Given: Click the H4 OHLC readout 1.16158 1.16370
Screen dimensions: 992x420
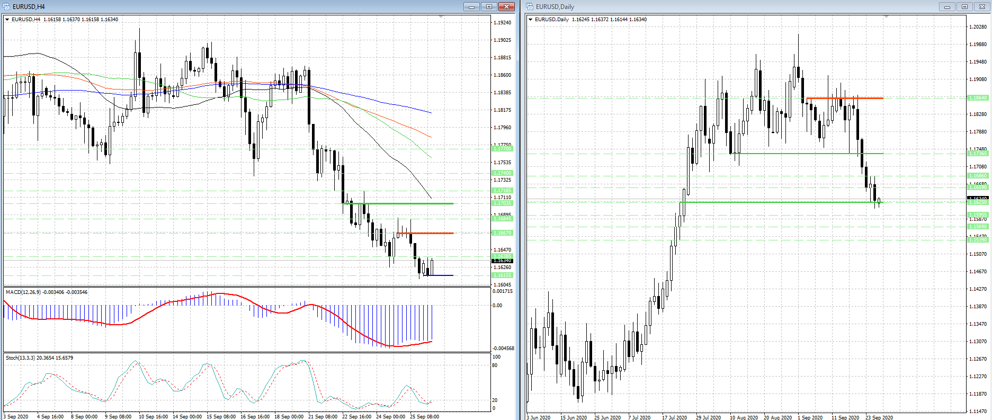Looking at the screenshot, I should tap(61, 20).
